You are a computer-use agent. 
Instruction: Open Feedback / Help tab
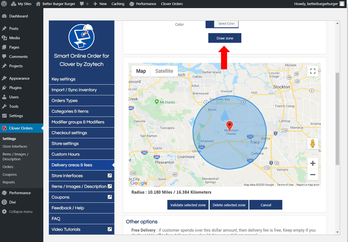click(x=81, y=208)
